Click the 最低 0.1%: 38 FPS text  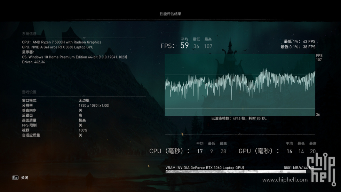point(298,47)
